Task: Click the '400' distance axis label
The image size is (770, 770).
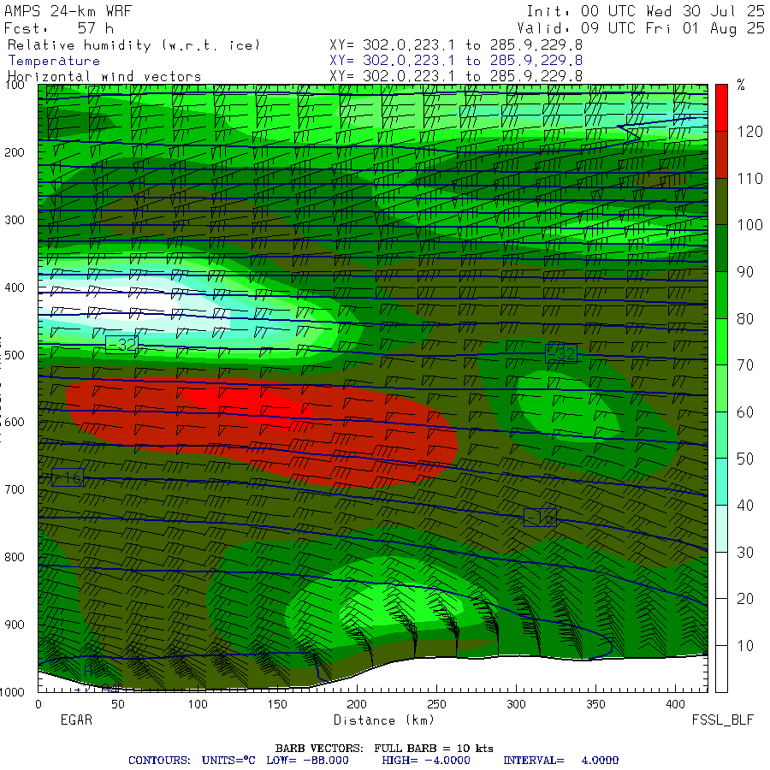Action: coord(675,704)
